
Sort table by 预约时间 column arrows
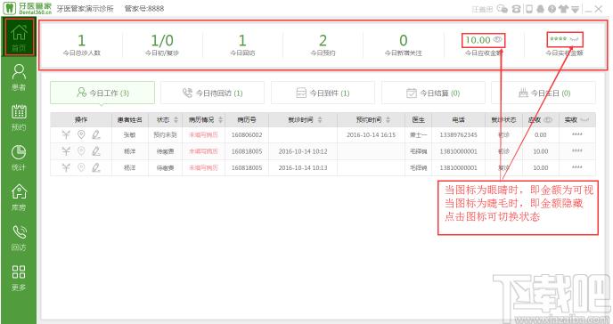(388, 120)
